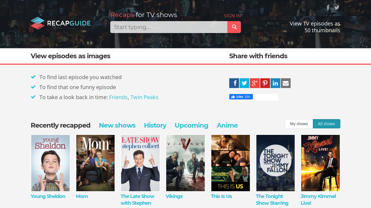
Task: Click the Jimmy Kimmel Live! title link
Action: pyautogui.click(x=318, y=200)
